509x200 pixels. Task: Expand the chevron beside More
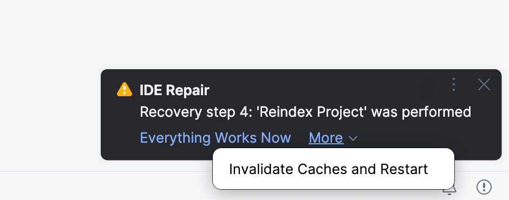(x=353, y=139)
